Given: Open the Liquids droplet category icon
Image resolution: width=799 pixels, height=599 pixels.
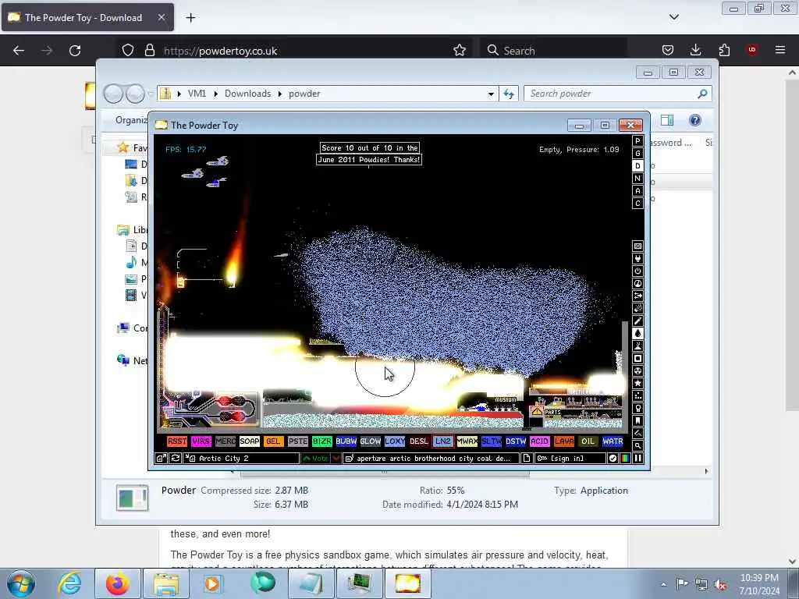Looking at the screenshot, I should pyautogui.click(x=637, y=334).
